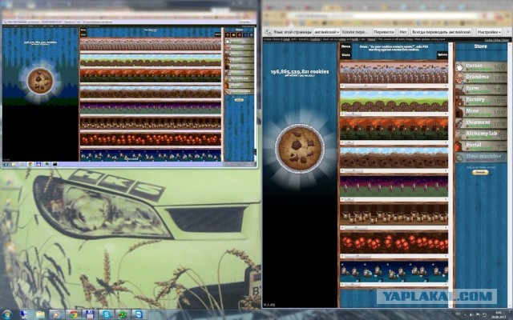Click the Перевести translate button
513x320 pixels.
click(384, 32)
